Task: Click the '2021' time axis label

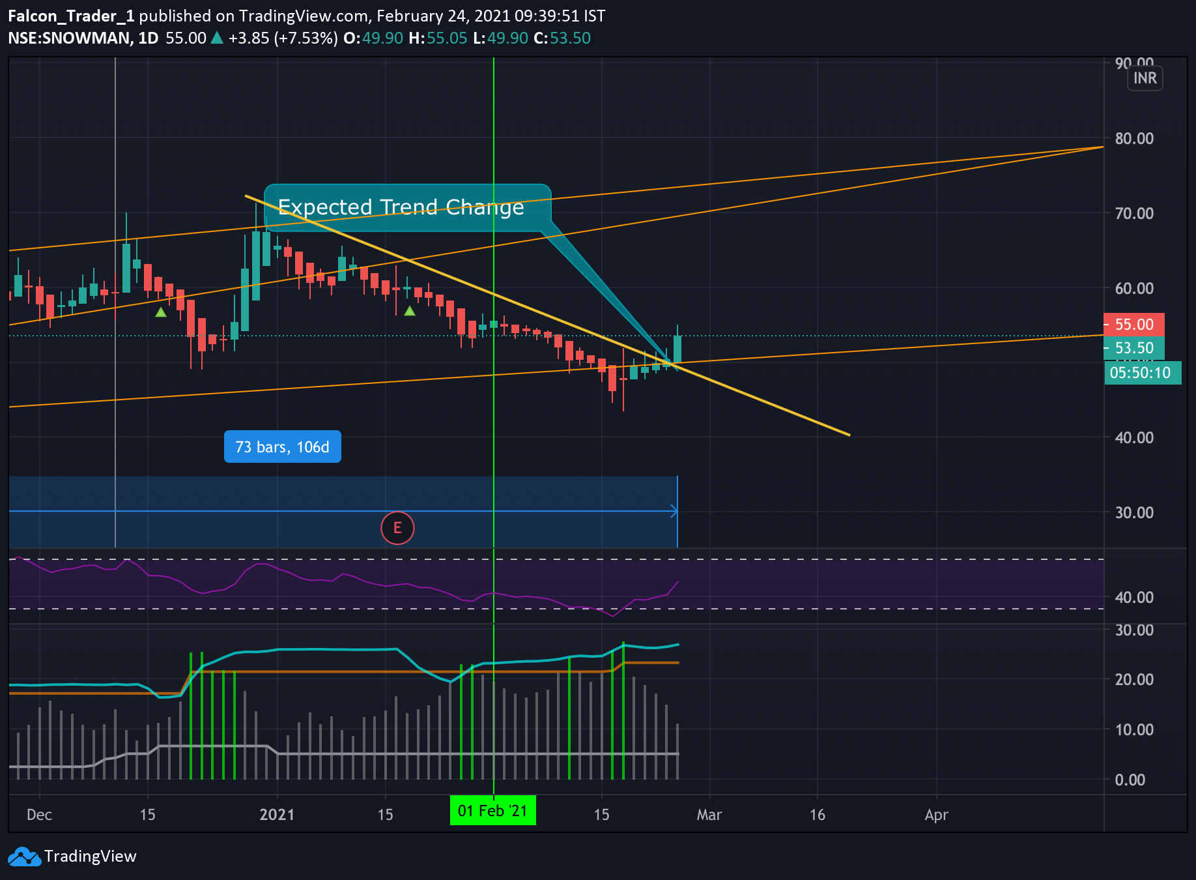Action: pos(277,815)
